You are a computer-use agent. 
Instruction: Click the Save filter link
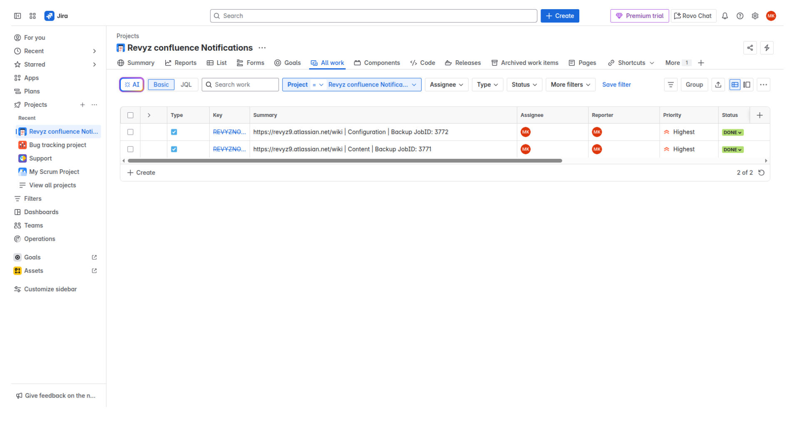pos(616,84)
